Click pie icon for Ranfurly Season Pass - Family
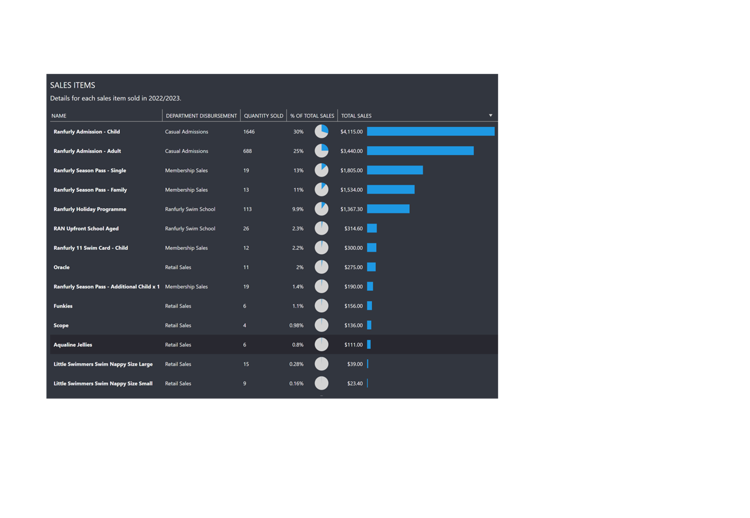The image size is (750, 518). click(322, 190)
